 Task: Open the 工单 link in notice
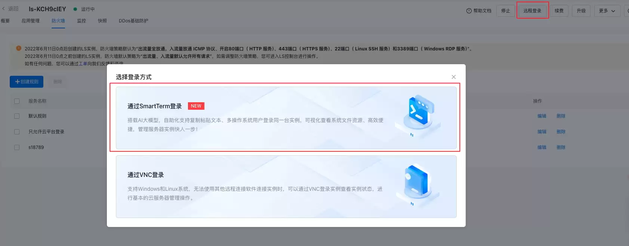click(x=83, y=63)
